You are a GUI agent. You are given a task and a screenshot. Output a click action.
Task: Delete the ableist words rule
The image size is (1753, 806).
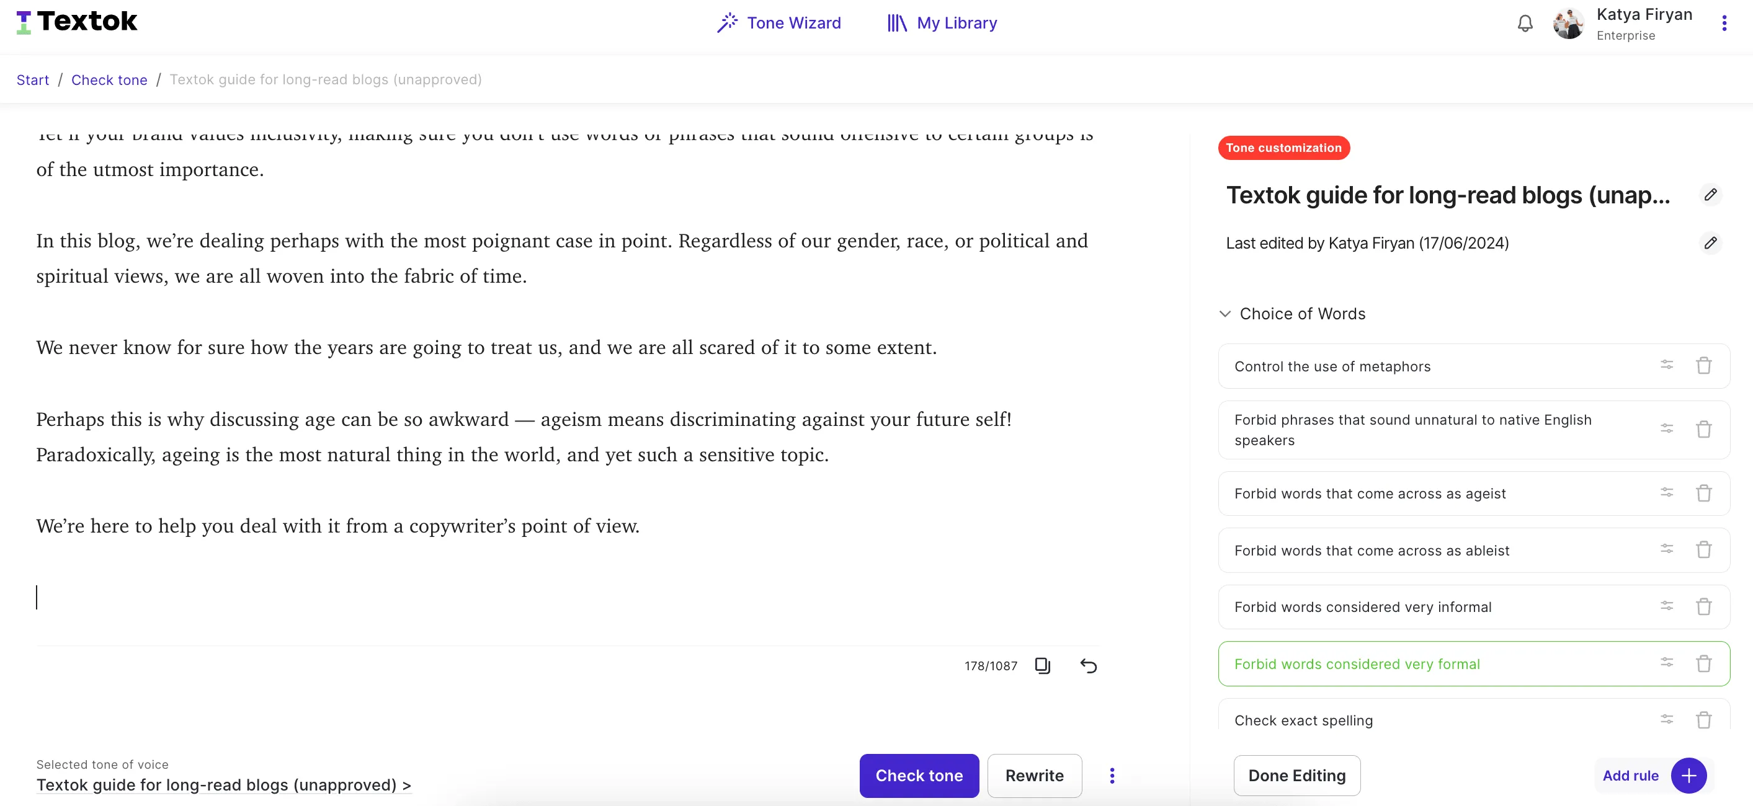point(1703,549)
